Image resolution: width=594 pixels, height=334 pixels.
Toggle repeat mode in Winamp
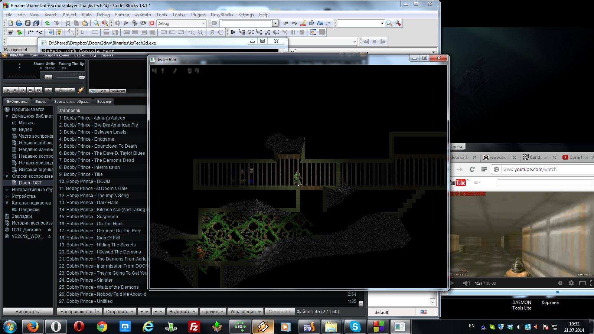coord(70,90)
